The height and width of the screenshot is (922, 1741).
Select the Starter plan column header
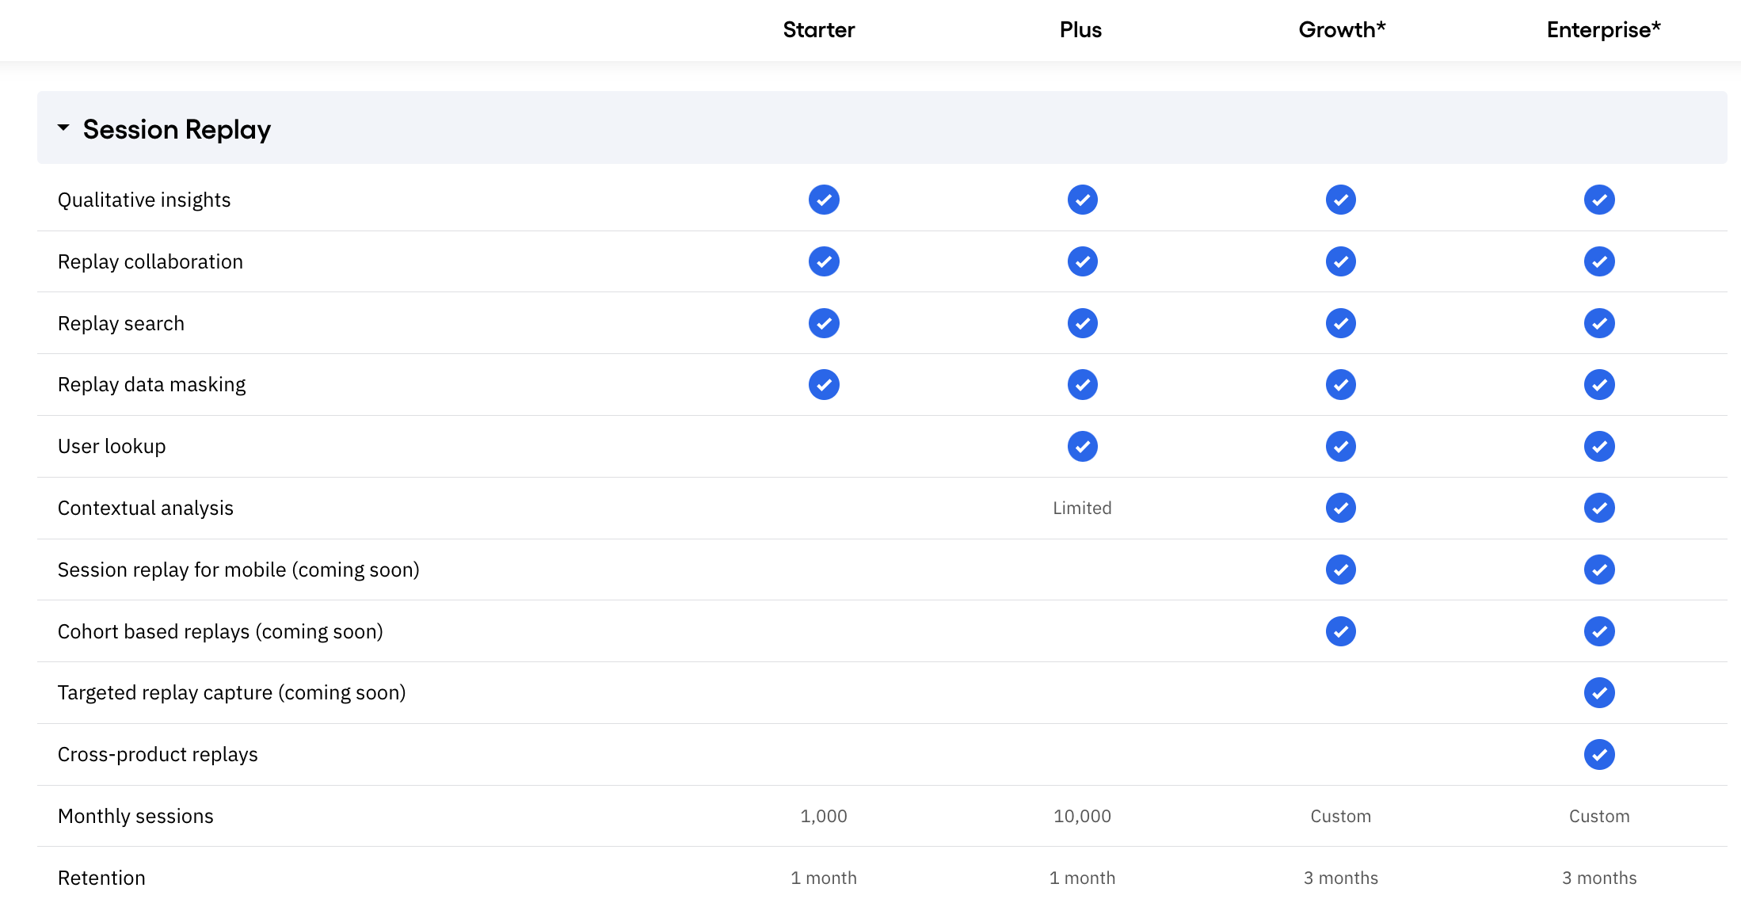tap(818, 30)
